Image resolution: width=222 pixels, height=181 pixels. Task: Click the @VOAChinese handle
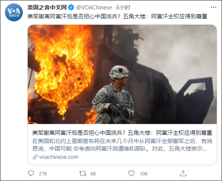coord(94,8)
